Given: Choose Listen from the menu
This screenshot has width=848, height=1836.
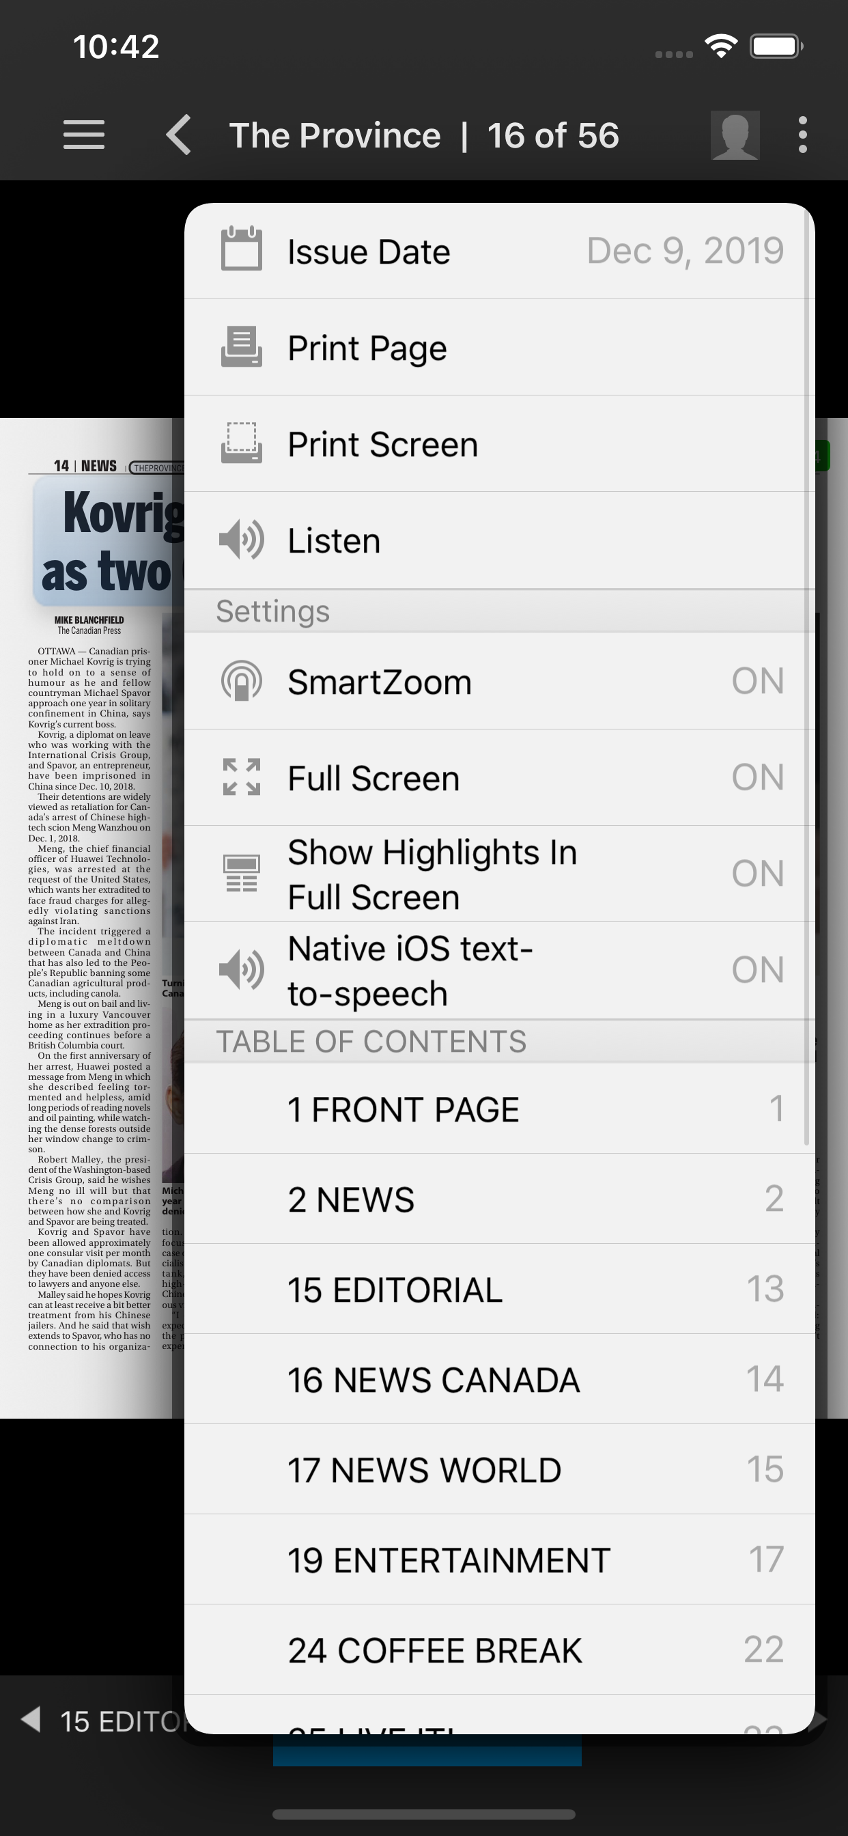Looking at the screenshot, I should coord(500,540).
